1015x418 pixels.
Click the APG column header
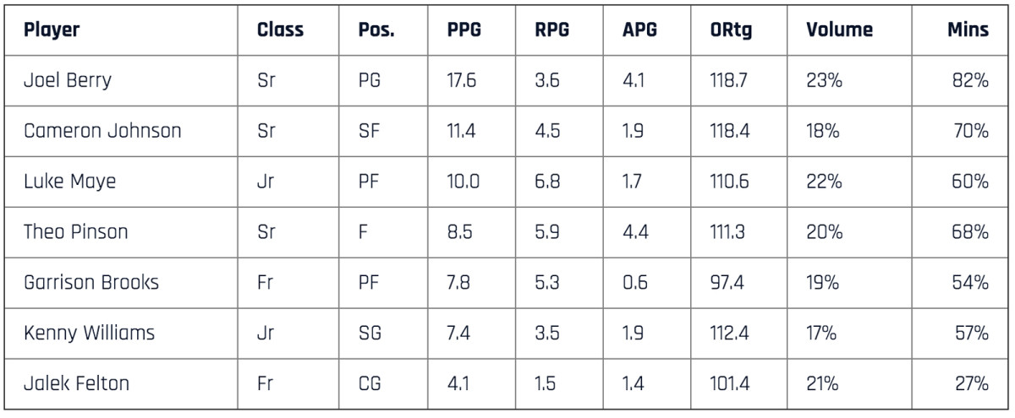click(x=640, y=30)
